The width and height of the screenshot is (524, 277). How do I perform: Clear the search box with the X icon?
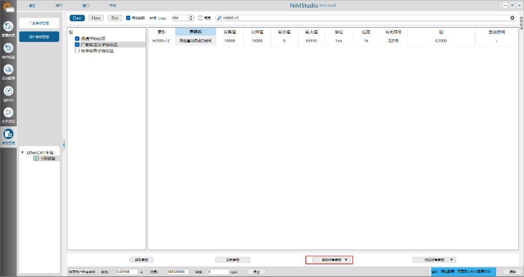(512, 18)
